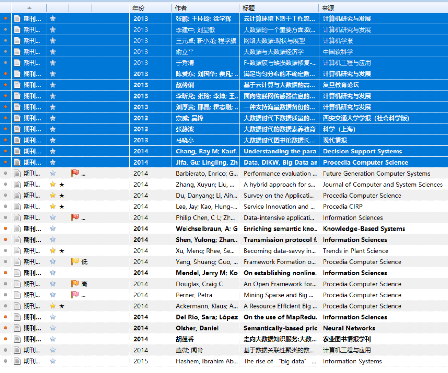Image resolution: width=448 pixels, height=373 pixels.
Task: Sort the list by the 年份 column header
Action: coord(138,8)
